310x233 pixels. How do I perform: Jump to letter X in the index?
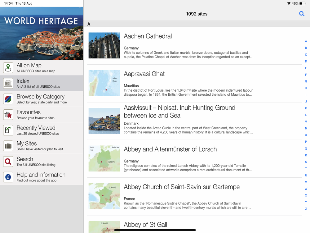[306, 195]
